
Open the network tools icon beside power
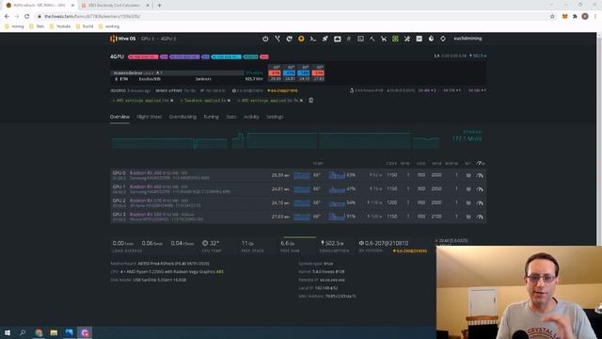click(x=277, y=39)
